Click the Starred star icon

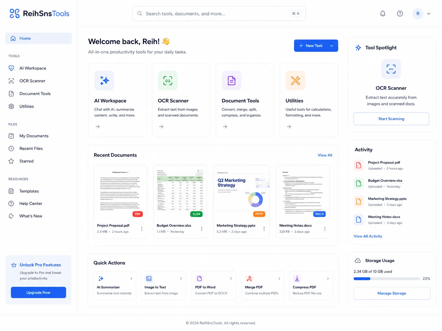click(x=11, y=161)
